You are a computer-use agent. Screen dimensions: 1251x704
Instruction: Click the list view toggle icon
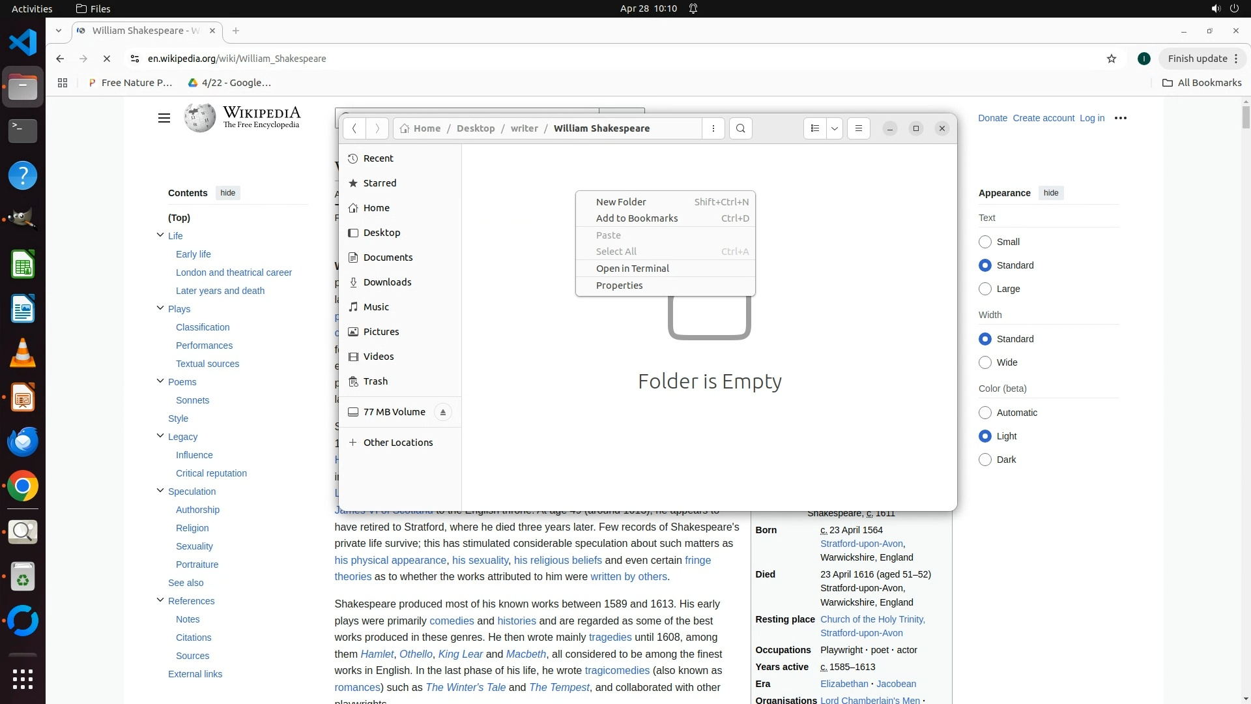click(814, 128)
